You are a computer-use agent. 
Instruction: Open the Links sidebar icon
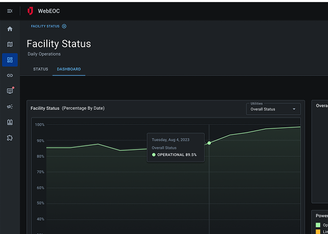coord(9,75)
